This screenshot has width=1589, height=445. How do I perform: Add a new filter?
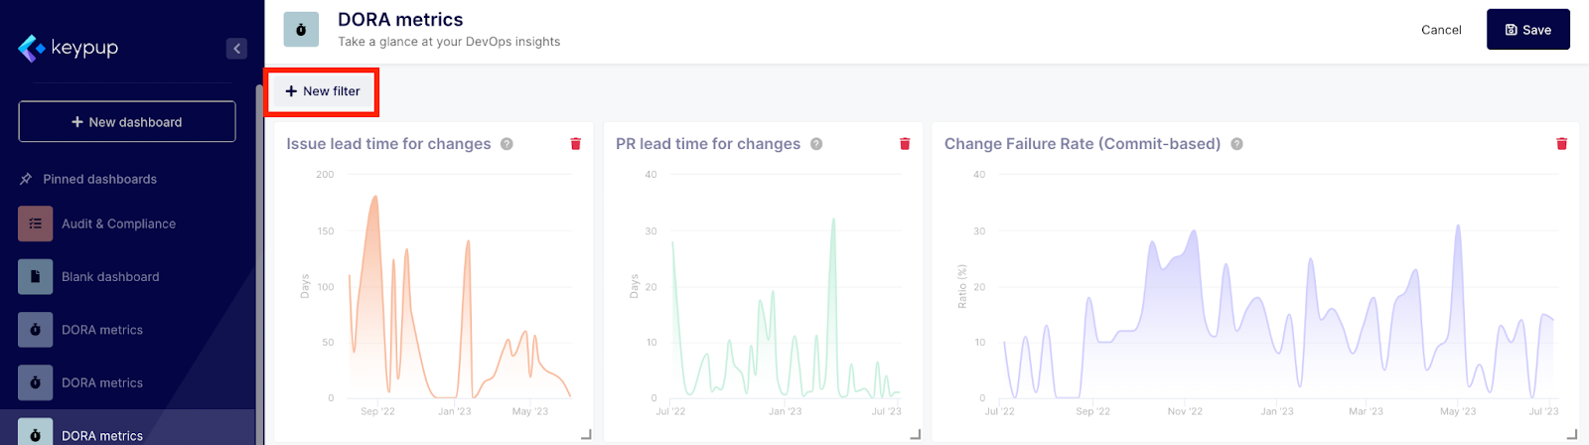[x=323, y=91]
